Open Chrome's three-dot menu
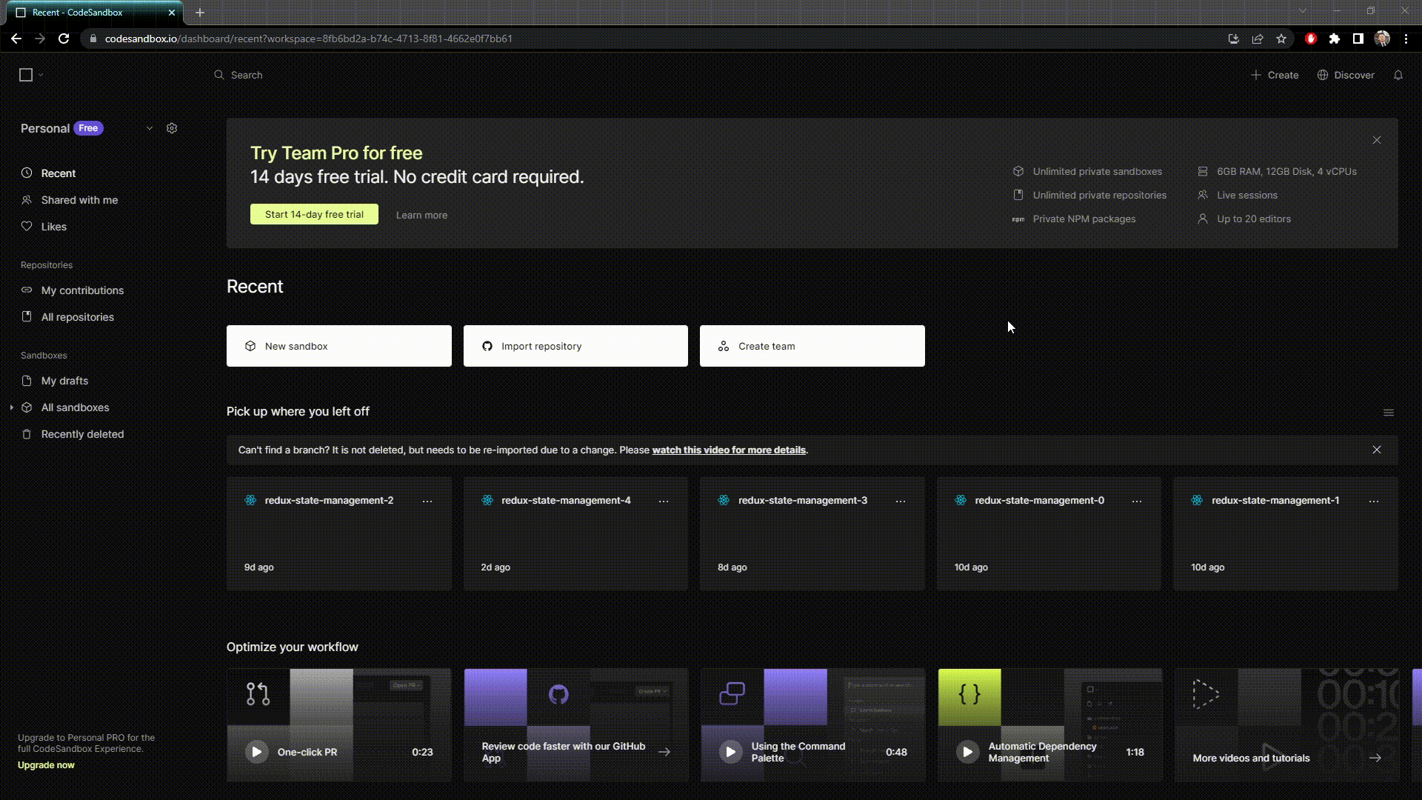This screenshot has width=1422, height=800. [x=1406, y=39]
